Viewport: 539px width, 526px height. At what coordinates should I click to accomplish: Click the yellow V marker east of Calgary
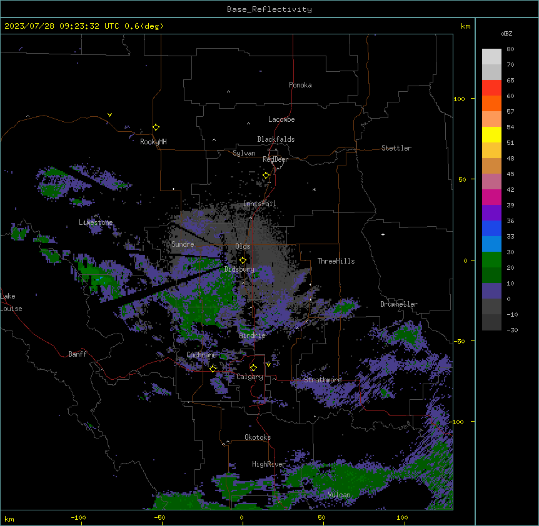(x=268, y=365)
